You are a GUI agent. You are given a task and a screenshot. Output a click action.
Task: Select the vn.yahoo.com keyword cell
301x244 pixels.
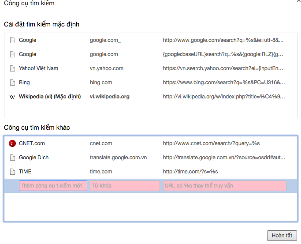coord(107,68)
